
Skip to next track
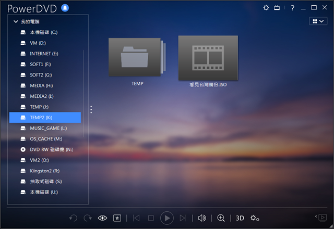pos(183,218)
